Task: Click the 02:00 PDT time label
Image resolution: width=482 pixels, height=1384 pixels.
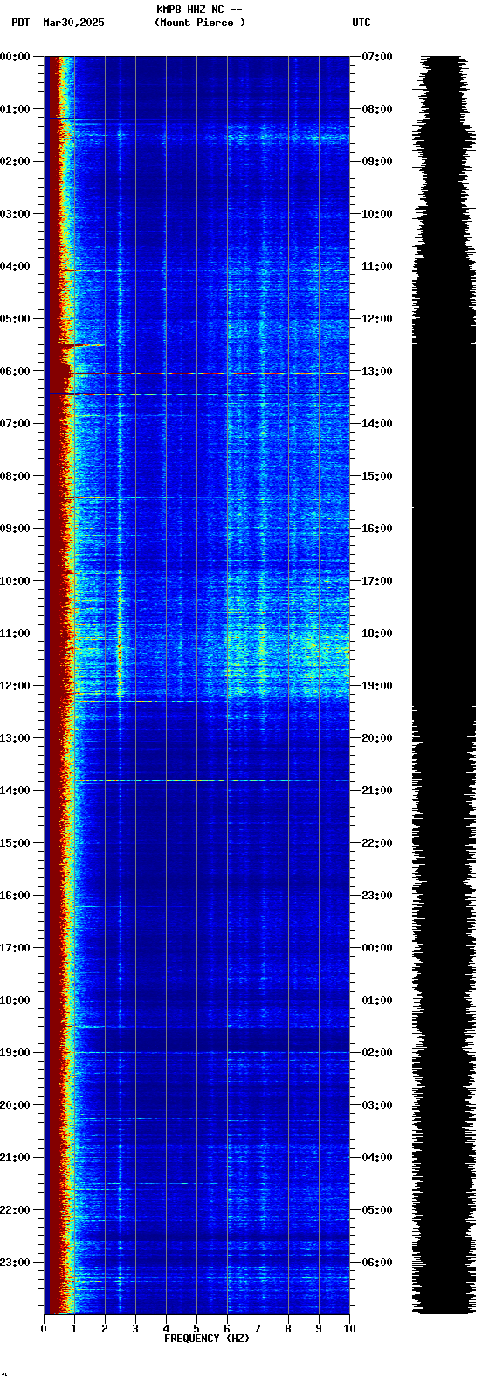Action: [15, 162]
